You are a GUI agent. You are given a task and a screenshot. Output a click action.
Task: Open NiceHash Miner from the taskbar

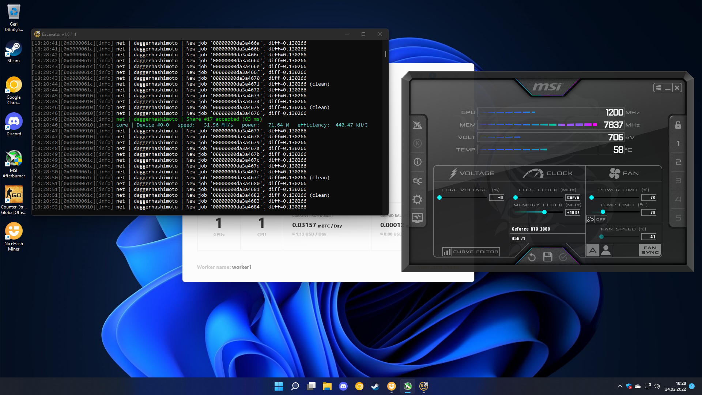391,386
